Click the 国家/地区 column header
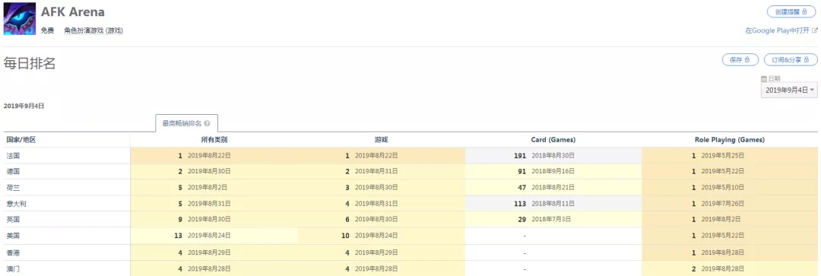Screen dimensions: 821x276 coord(21,140)
